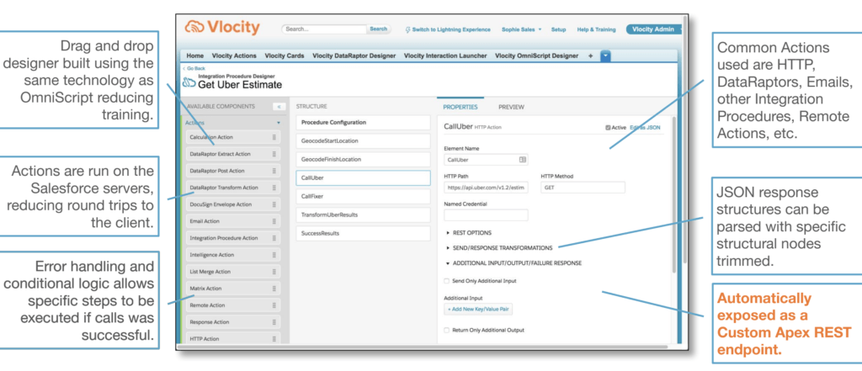Open the Home tab
Viewport: 862px width, 371px height.
coord(195,56)
